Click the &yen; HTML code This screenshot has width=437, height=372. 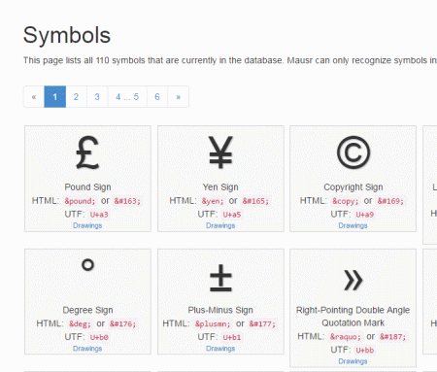tap(213, 201)
